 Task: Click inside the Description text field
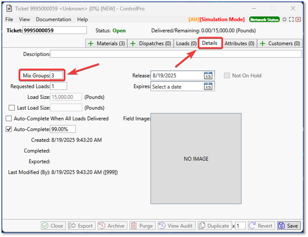(x=176, y=54)
